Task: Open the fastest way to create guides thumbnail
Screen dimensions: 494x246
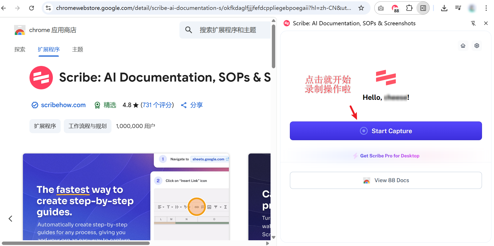Action: pos(126,197)
